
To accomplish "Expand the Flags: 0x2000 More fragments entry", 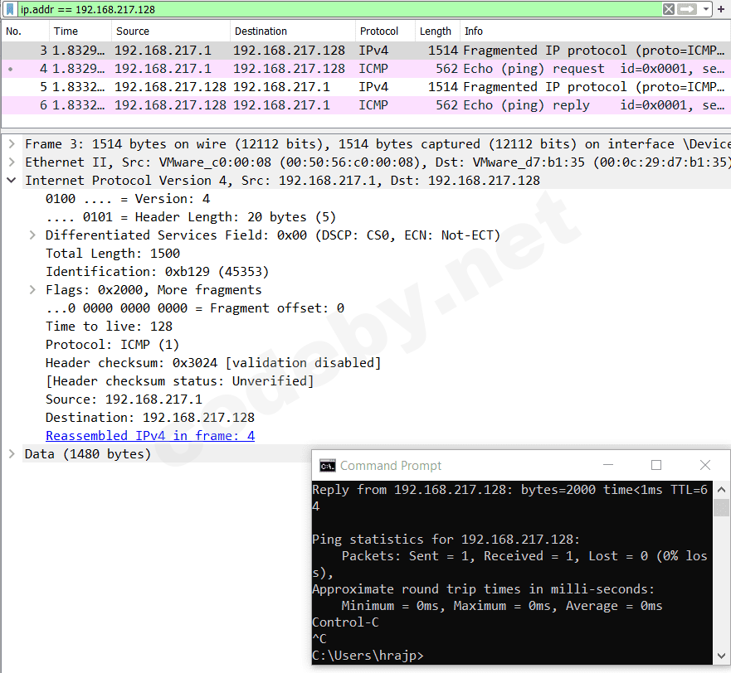I will click(32, 289).
